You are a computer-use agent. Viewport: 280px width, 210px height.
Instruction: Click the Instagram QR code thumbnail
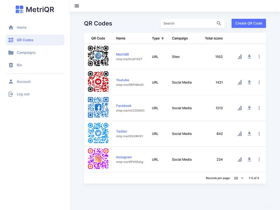pyautogui.click(x=98, y=159)
